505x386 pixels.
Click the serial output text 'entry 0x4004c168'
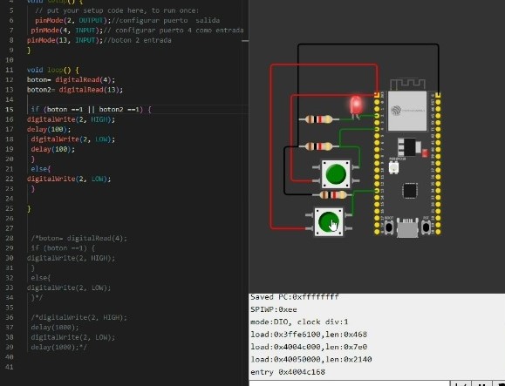pyautogui.click(x=288, y=372)
